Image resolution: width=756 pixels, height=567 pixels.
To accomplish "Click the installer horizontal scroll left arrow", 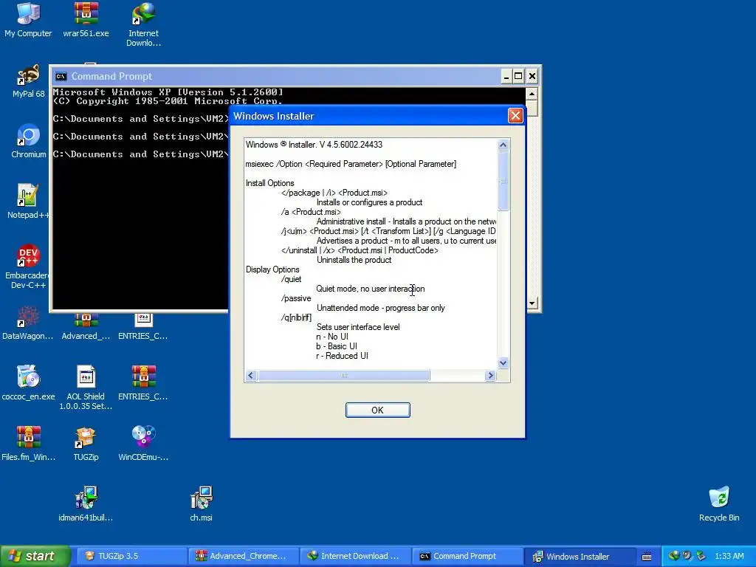I will coord(251,376).
